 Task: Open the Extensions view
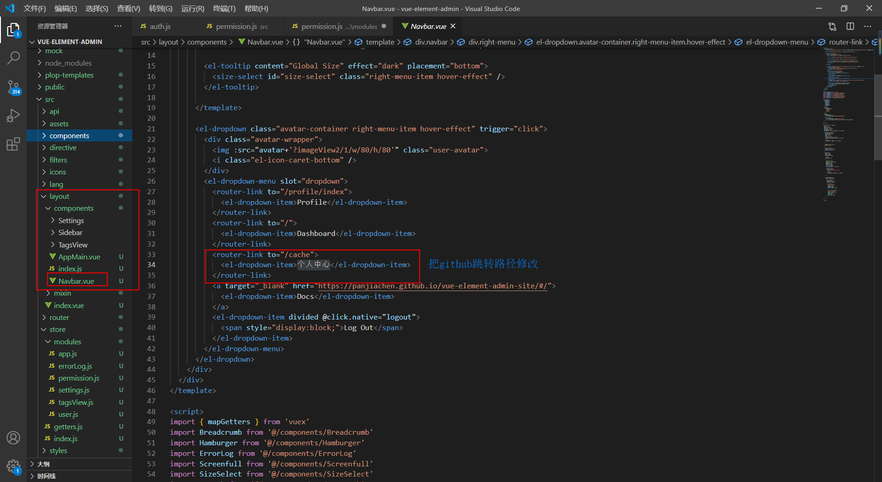pyautogui.click(x=13, y=144)
